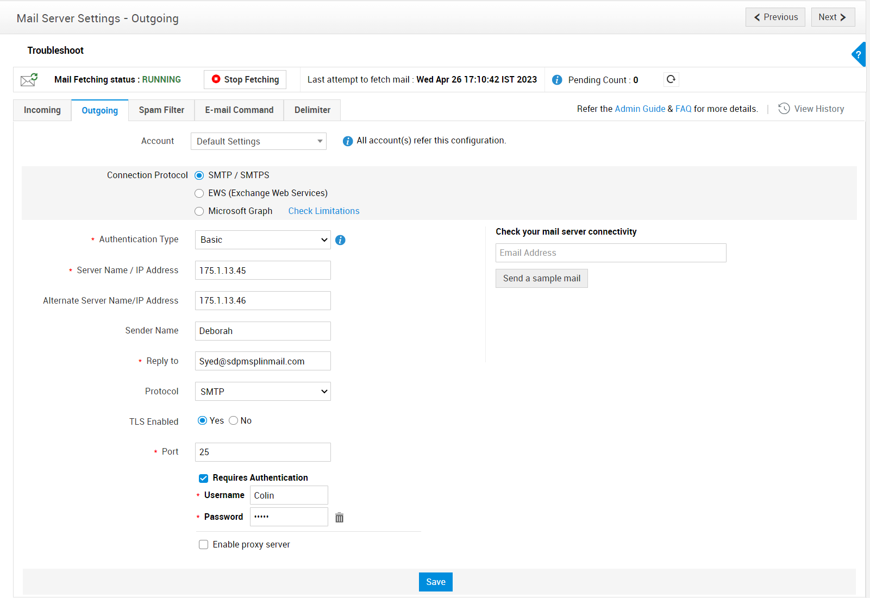Click the mail fetching envelope icon
Image resolution: width=870 pixels, height=598 pixels.
point(29,80)
